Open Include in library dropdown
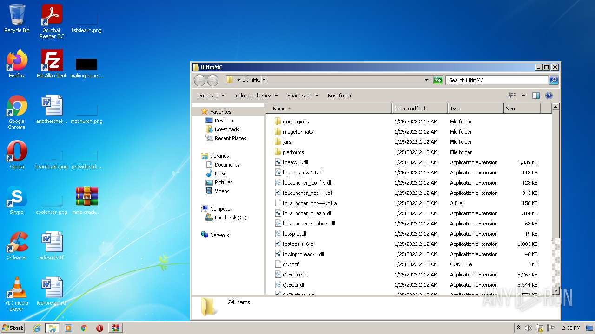Screen dimensions: 595x334 [256, 96]
